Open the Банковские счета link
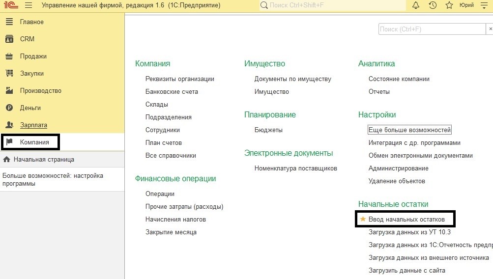Image resolution: width=493 pixels, height=279 pixels. (x=172, y=91)
